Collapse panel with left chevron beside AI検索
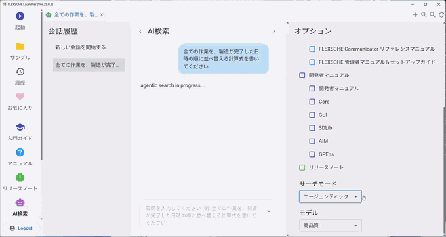Screen dimensions: 446x237 140,32
